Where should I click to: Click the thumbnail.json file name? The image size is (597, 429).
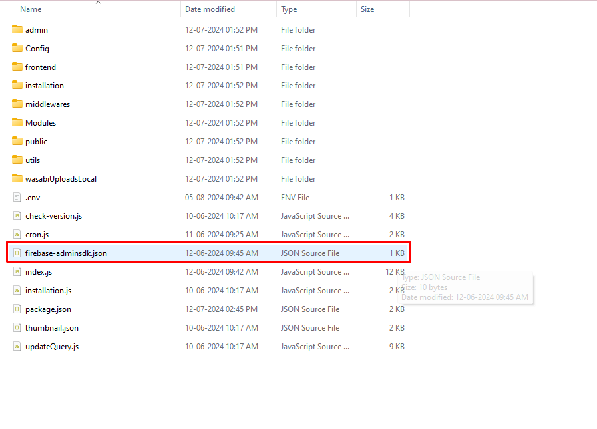click(x=52, y=328)
